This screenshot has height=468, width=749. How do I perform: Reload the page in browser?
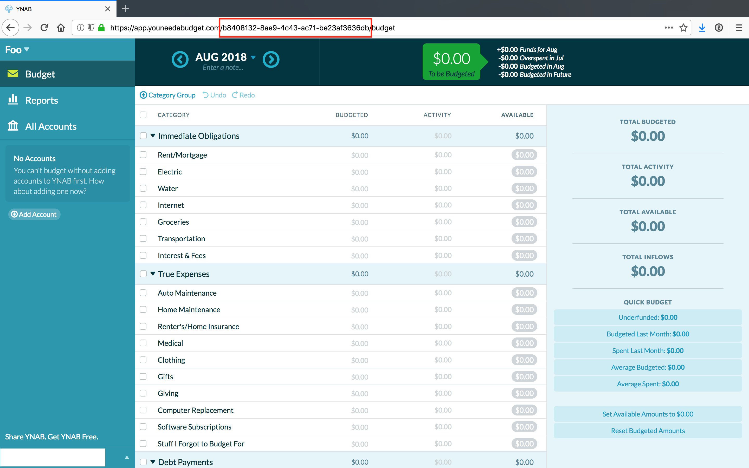44,28
